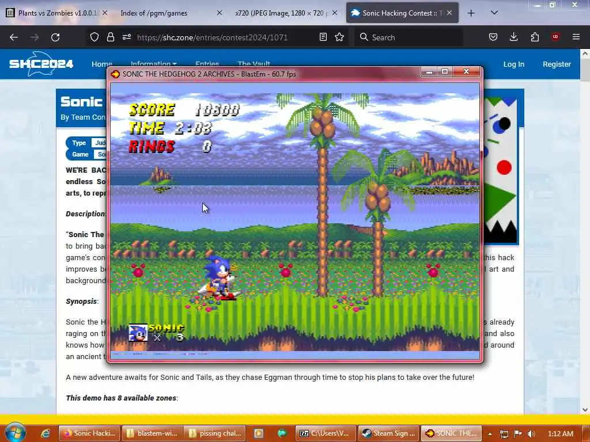Image resolution: width=590 pixels, height=442 pixels.
Task: Open the Extensions puzzle icon
Action: tap(535, 37)
